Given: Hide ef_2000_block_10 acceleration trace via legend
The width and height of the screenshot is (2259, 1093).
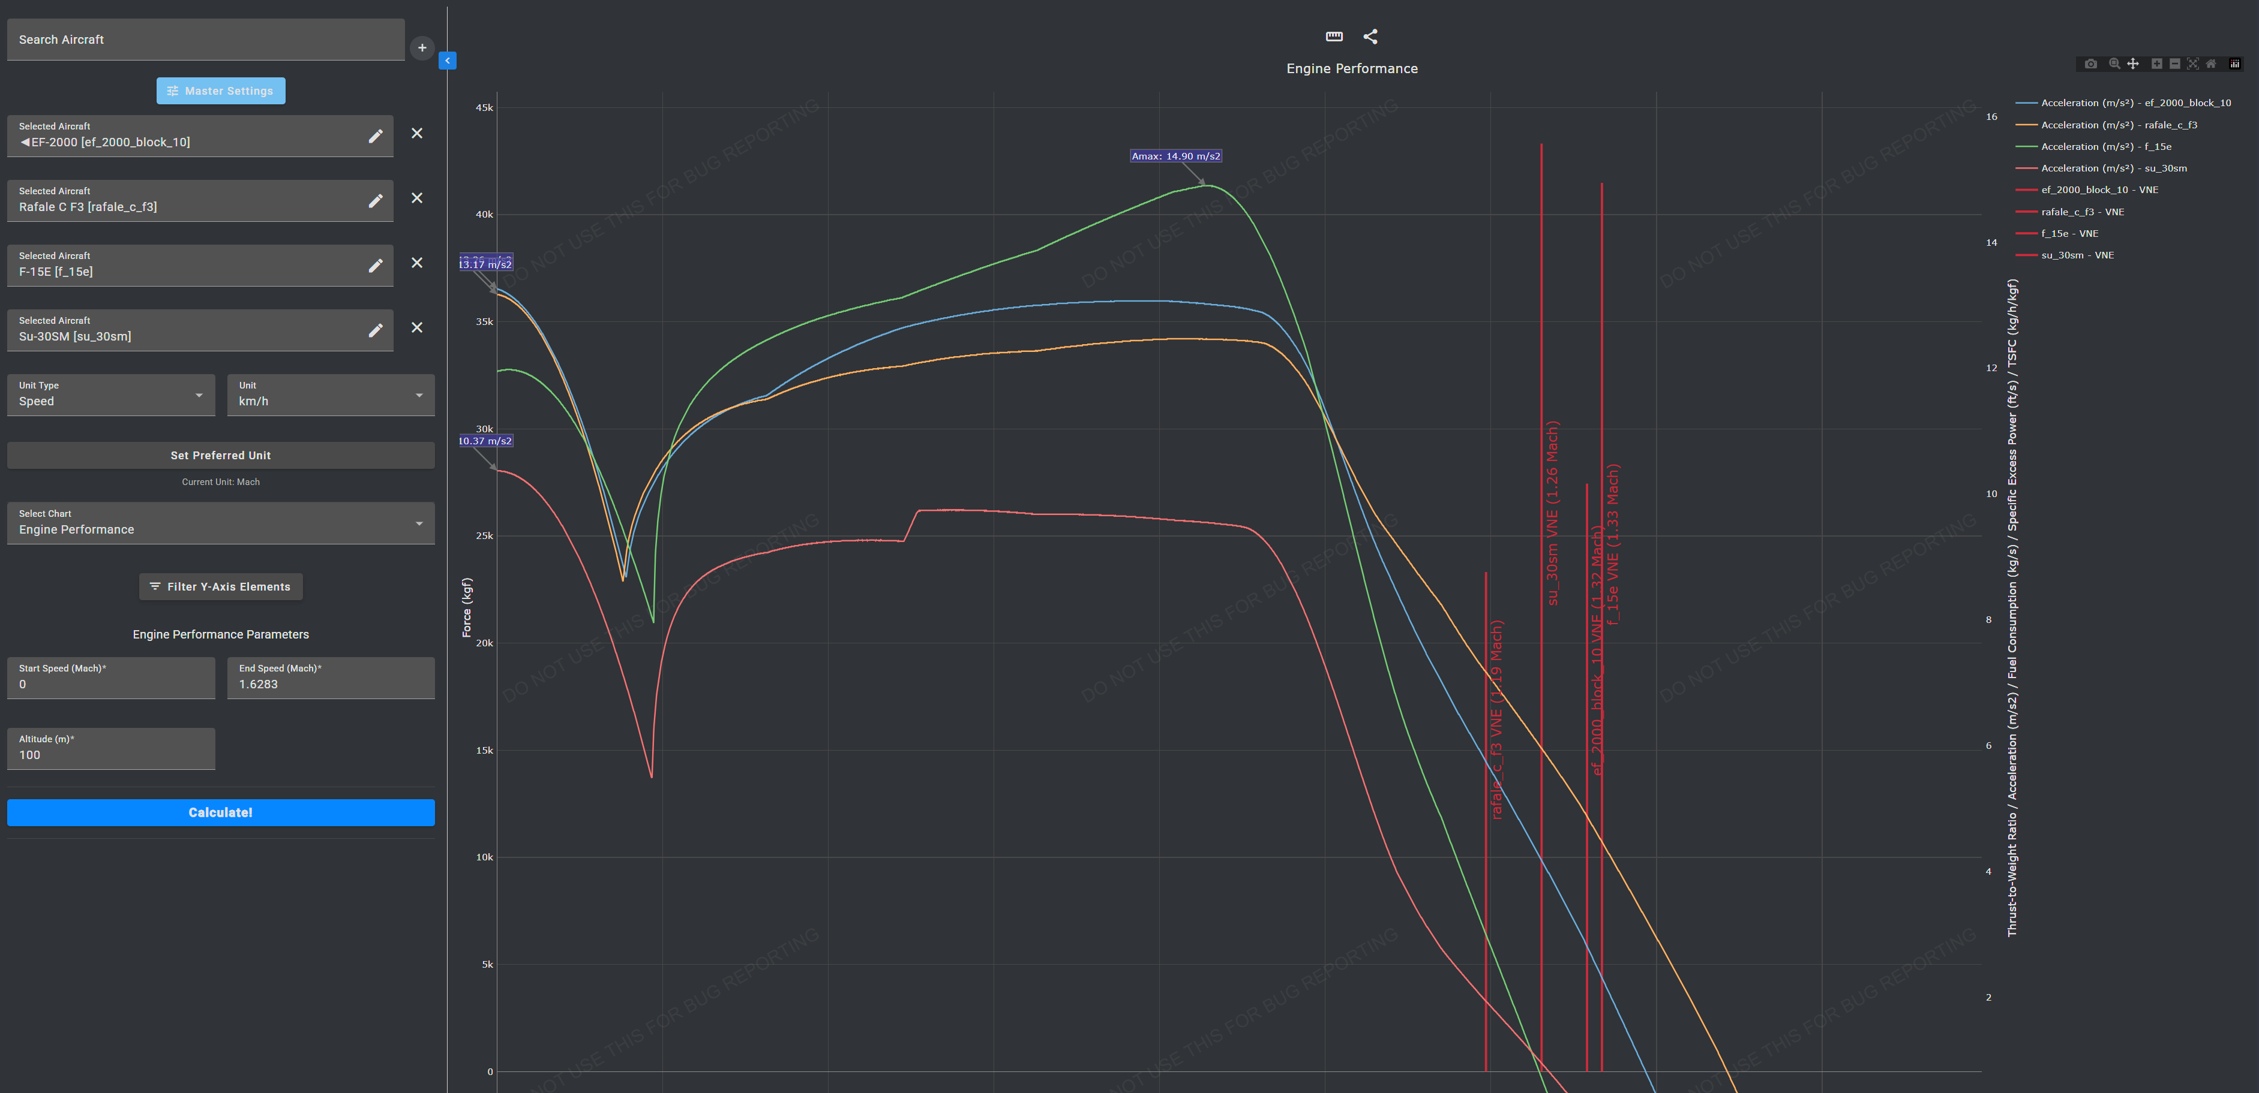Looking at the screenshot, I should 2134,103.
